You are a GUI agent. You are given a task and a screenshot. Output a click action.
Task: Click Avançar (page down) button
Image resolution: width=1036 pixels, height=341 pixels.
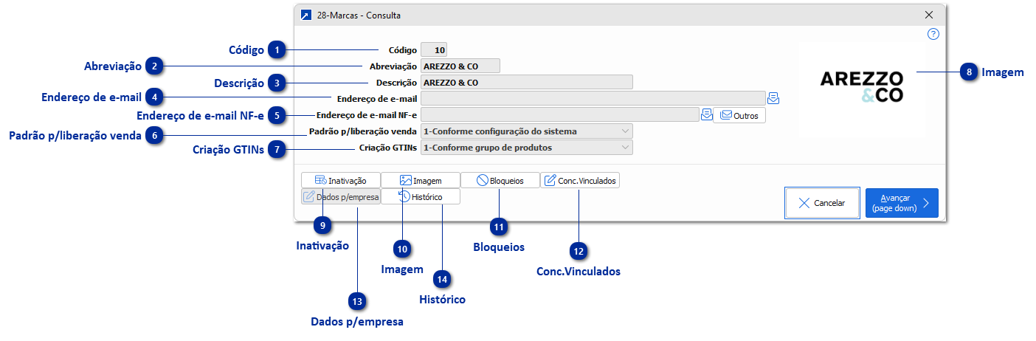coord(901,203)
